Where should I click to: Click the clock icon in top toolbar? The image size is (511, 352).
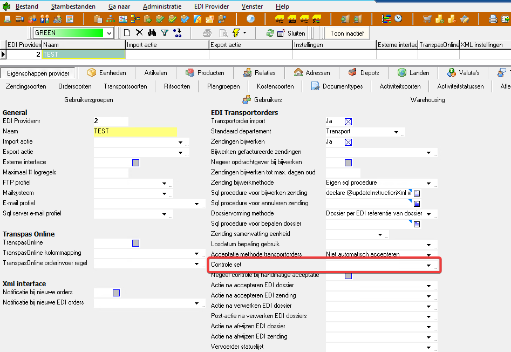[x=398, y=19]
